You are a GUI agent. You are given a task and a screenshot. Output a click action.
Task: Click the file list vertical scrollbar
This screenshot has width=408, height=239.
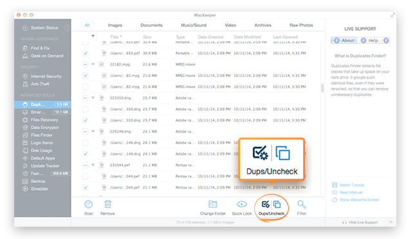(322, 88)
